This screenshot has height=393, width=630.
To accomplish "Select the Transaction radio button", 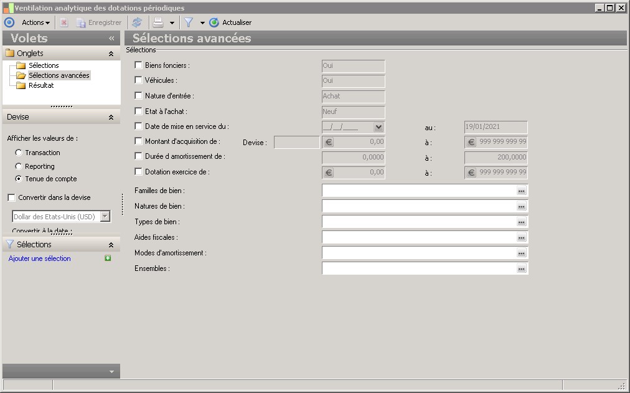I will pos(19,153).
